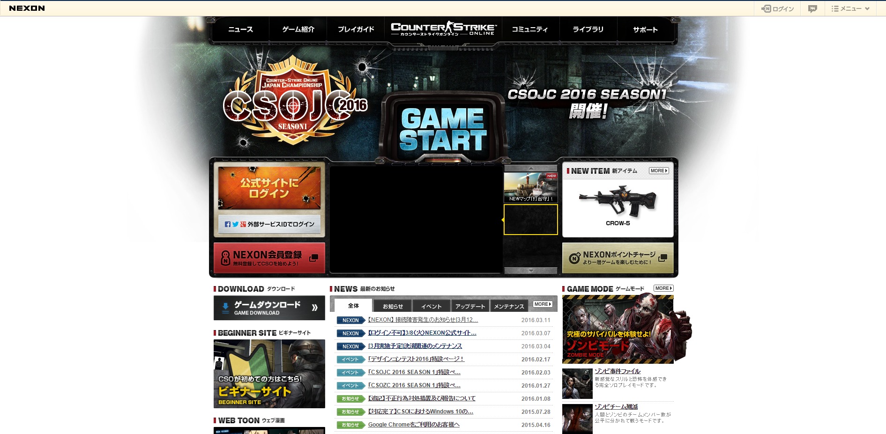The height and width of the screenshot is (434, 886).
Task: Click the ゾンビモード zombie banner
Action: (x=618, y=329)
